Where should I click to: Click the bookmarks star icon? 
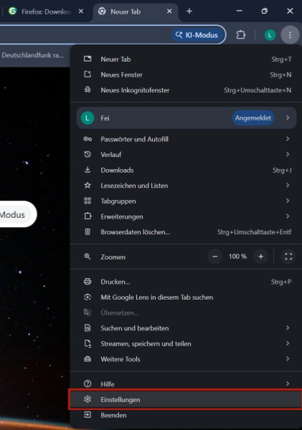(88, 186)
